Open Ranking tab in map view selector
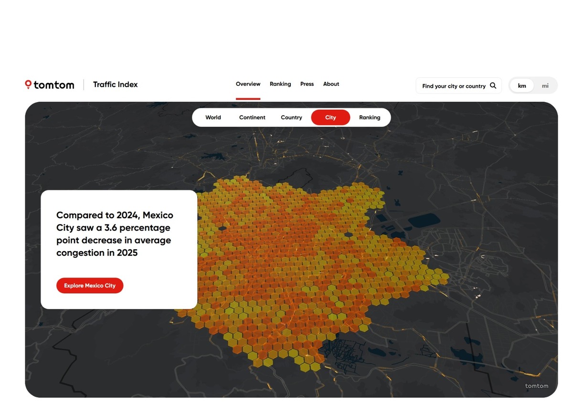 click(x=370, y=117)
